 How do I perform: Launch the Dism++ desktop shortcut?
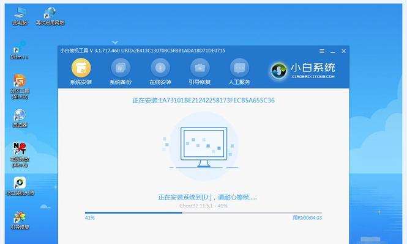pos(20,51)
